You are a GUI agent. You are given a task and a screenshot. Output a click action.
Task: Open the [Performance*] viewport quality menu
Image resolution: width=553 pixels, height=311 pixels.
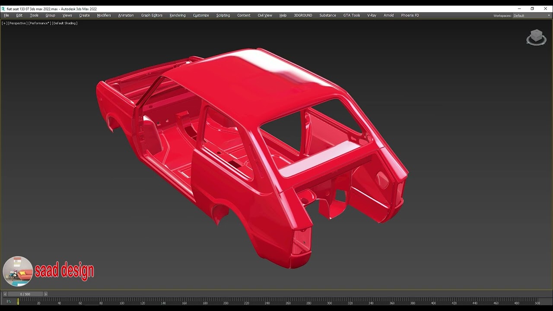click(x=40, y=23)
